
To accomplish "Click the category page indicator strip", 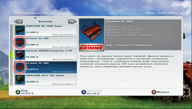I will point(45,18).
